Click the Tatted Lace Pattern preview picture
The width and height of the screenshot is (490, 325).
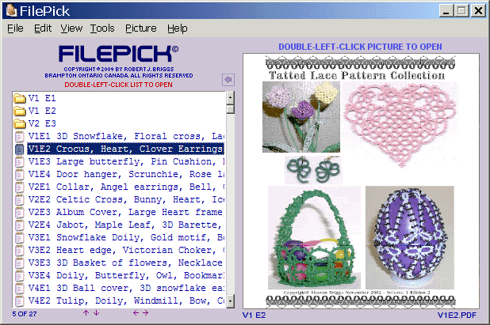click(x=361, y=181)
